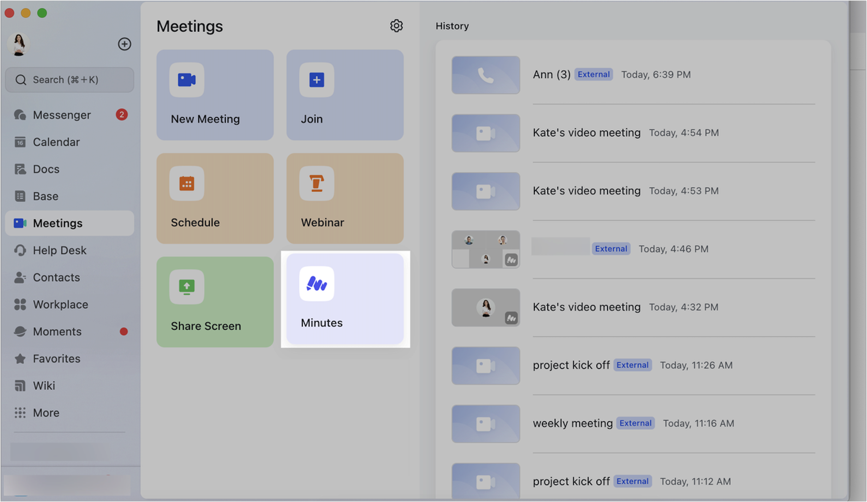867x502 pixels.
Task: Select Meetings in the sidebar
Action: click(69, 223)
